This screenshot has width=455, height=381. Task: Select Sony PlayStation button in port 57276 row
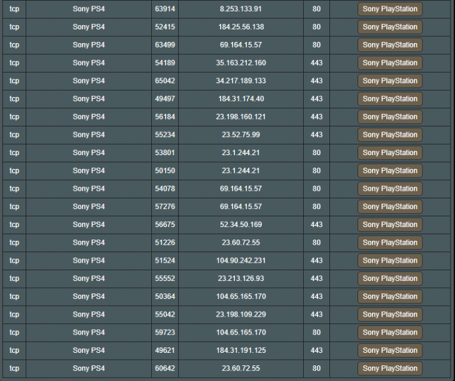click(x=390, y=207)
